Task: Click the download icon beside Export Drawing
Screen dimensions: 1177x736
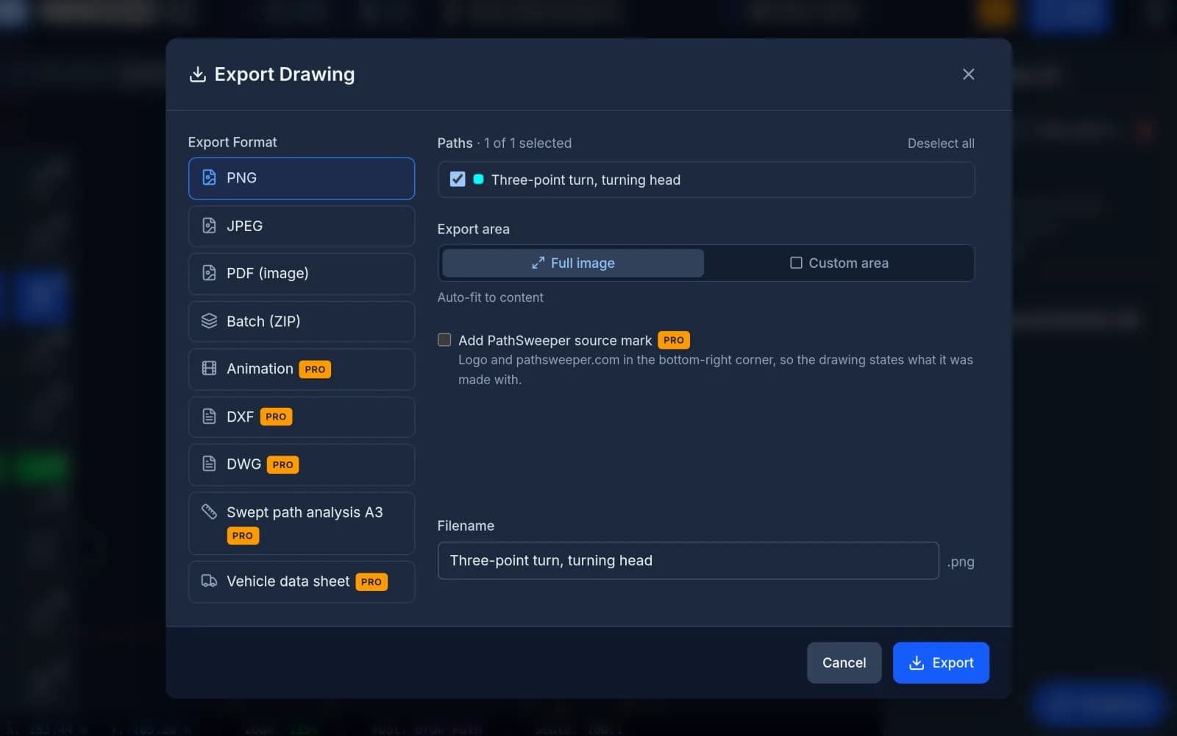Action: tap(197, 74)
